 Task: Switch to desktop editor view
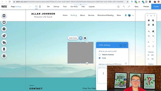36,7
